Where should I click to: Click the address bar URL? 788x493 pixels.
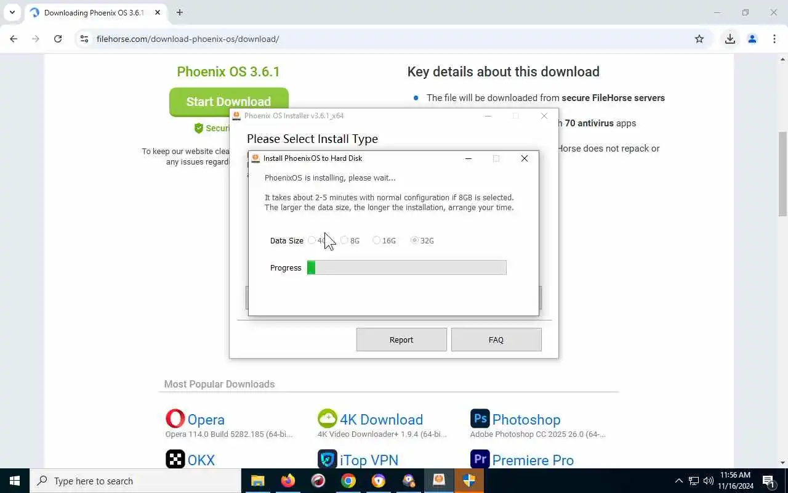pos(188,39)
